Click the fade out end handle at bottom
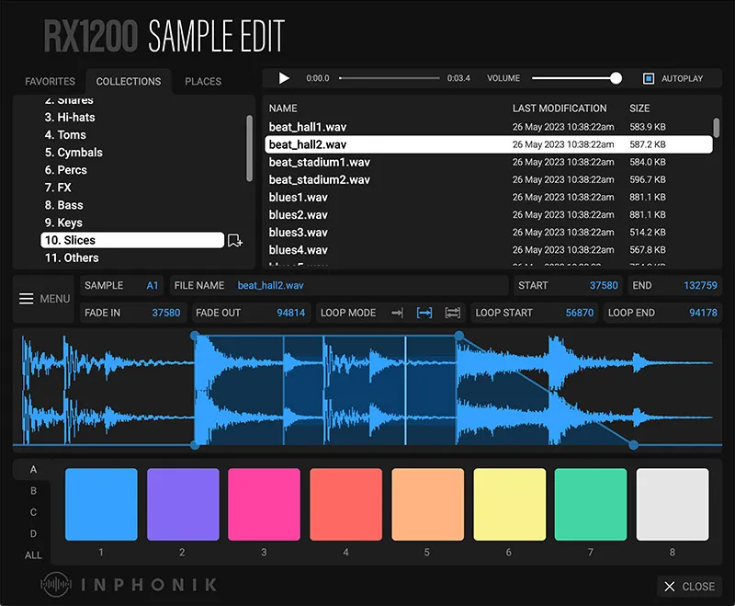 click(633, 445)
